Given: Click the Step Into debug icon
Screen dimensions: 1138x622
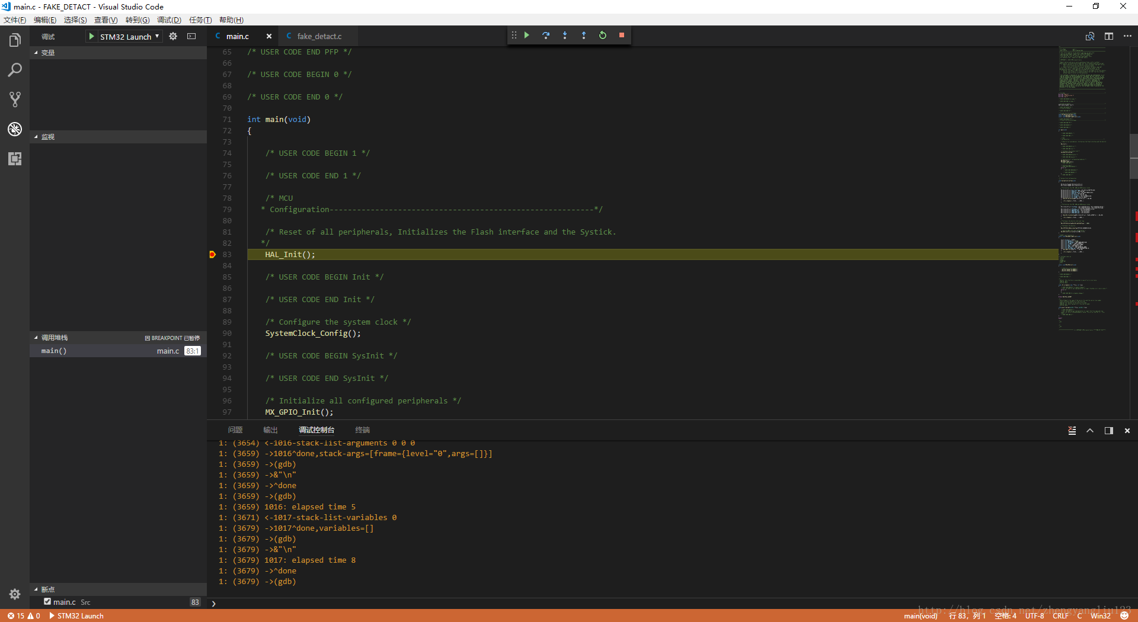Looking at the screenshot, I should (x=564, y=36).
